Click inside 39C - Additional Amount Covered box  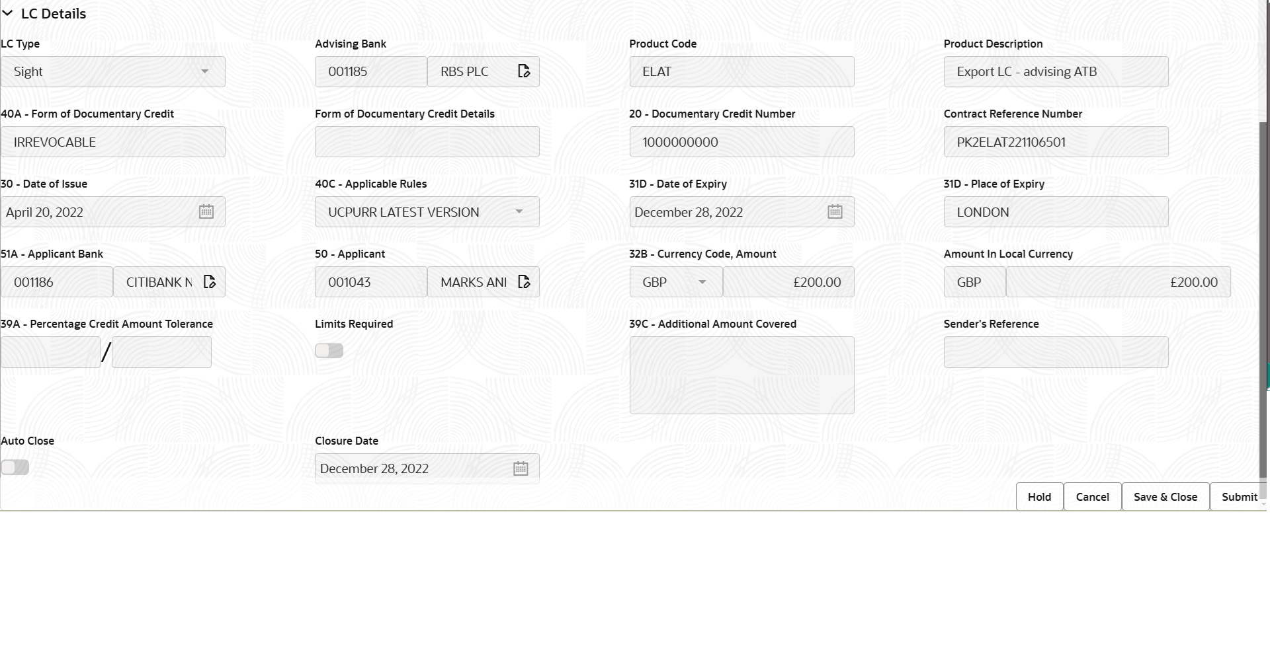[741, 375]
